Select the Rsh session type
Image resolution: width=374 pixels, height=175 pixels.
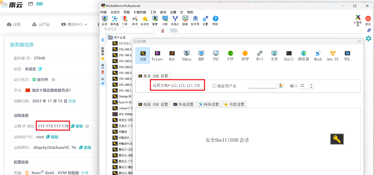(172, 55)
